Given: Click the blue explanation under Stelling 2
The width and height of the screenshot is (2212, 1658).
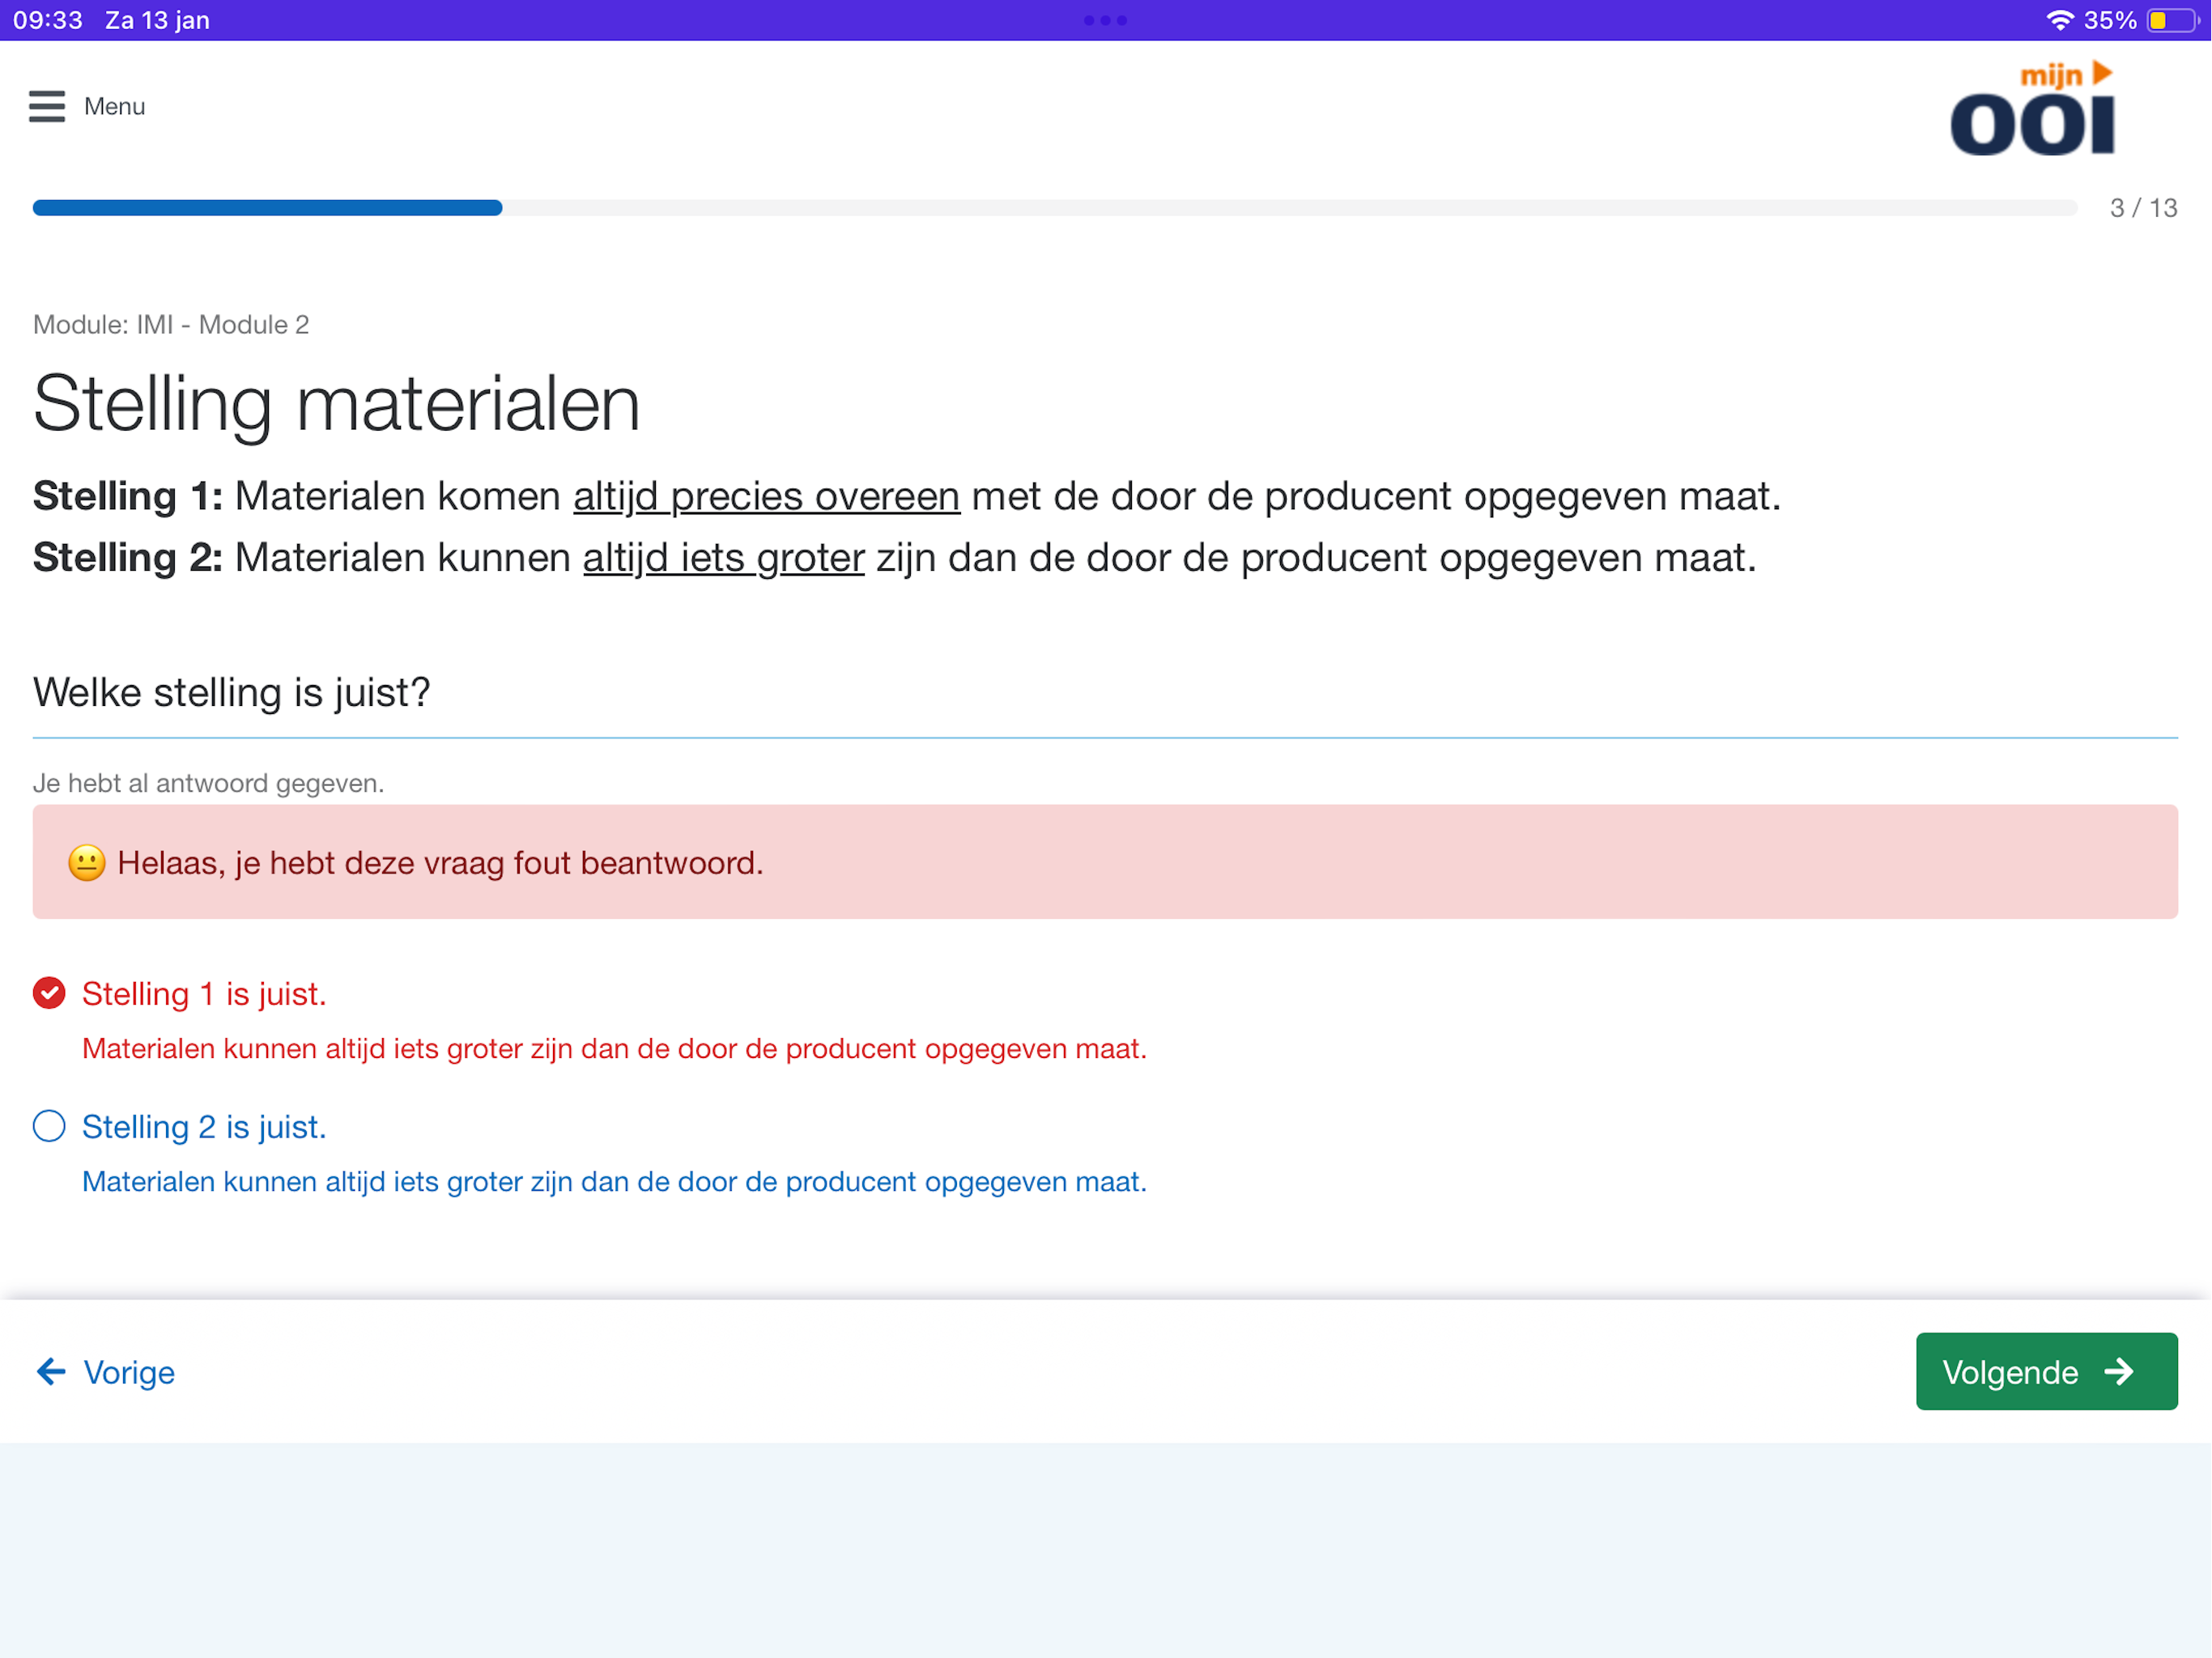Looking at the screenshot, I should coord(614,1181).
